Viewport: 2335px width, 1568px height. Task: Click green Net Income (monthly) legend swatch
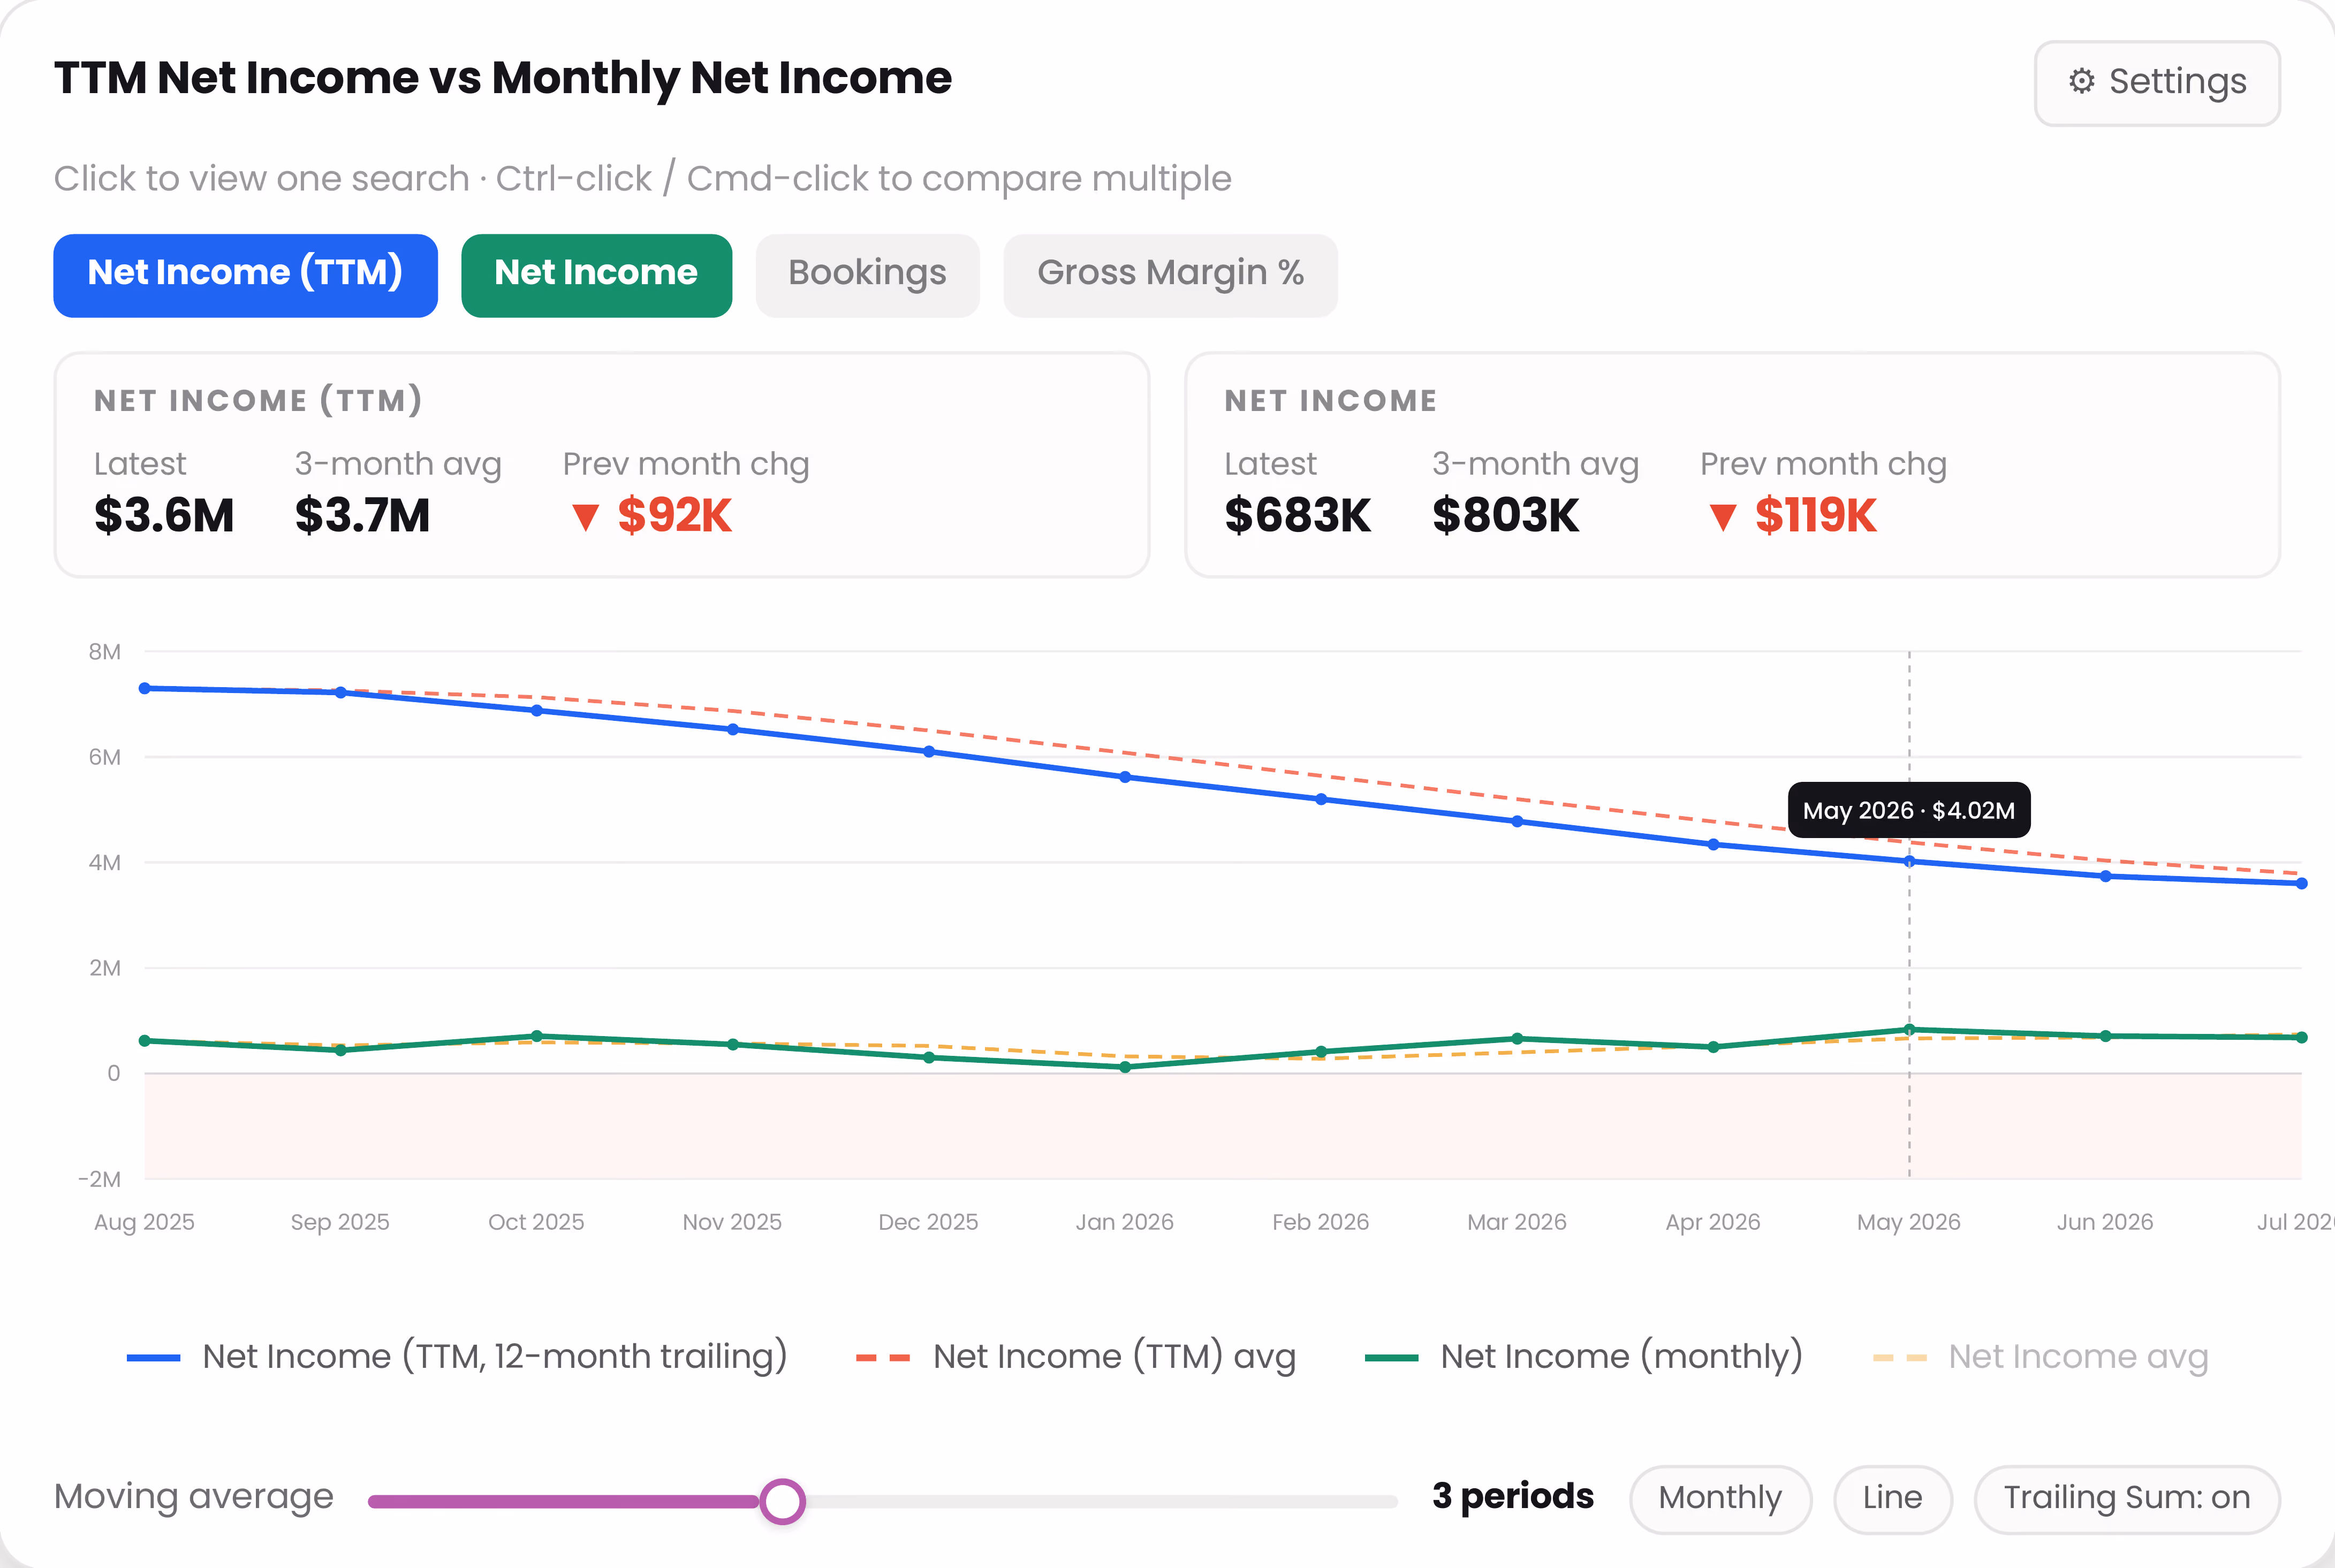point(1391,1358)
